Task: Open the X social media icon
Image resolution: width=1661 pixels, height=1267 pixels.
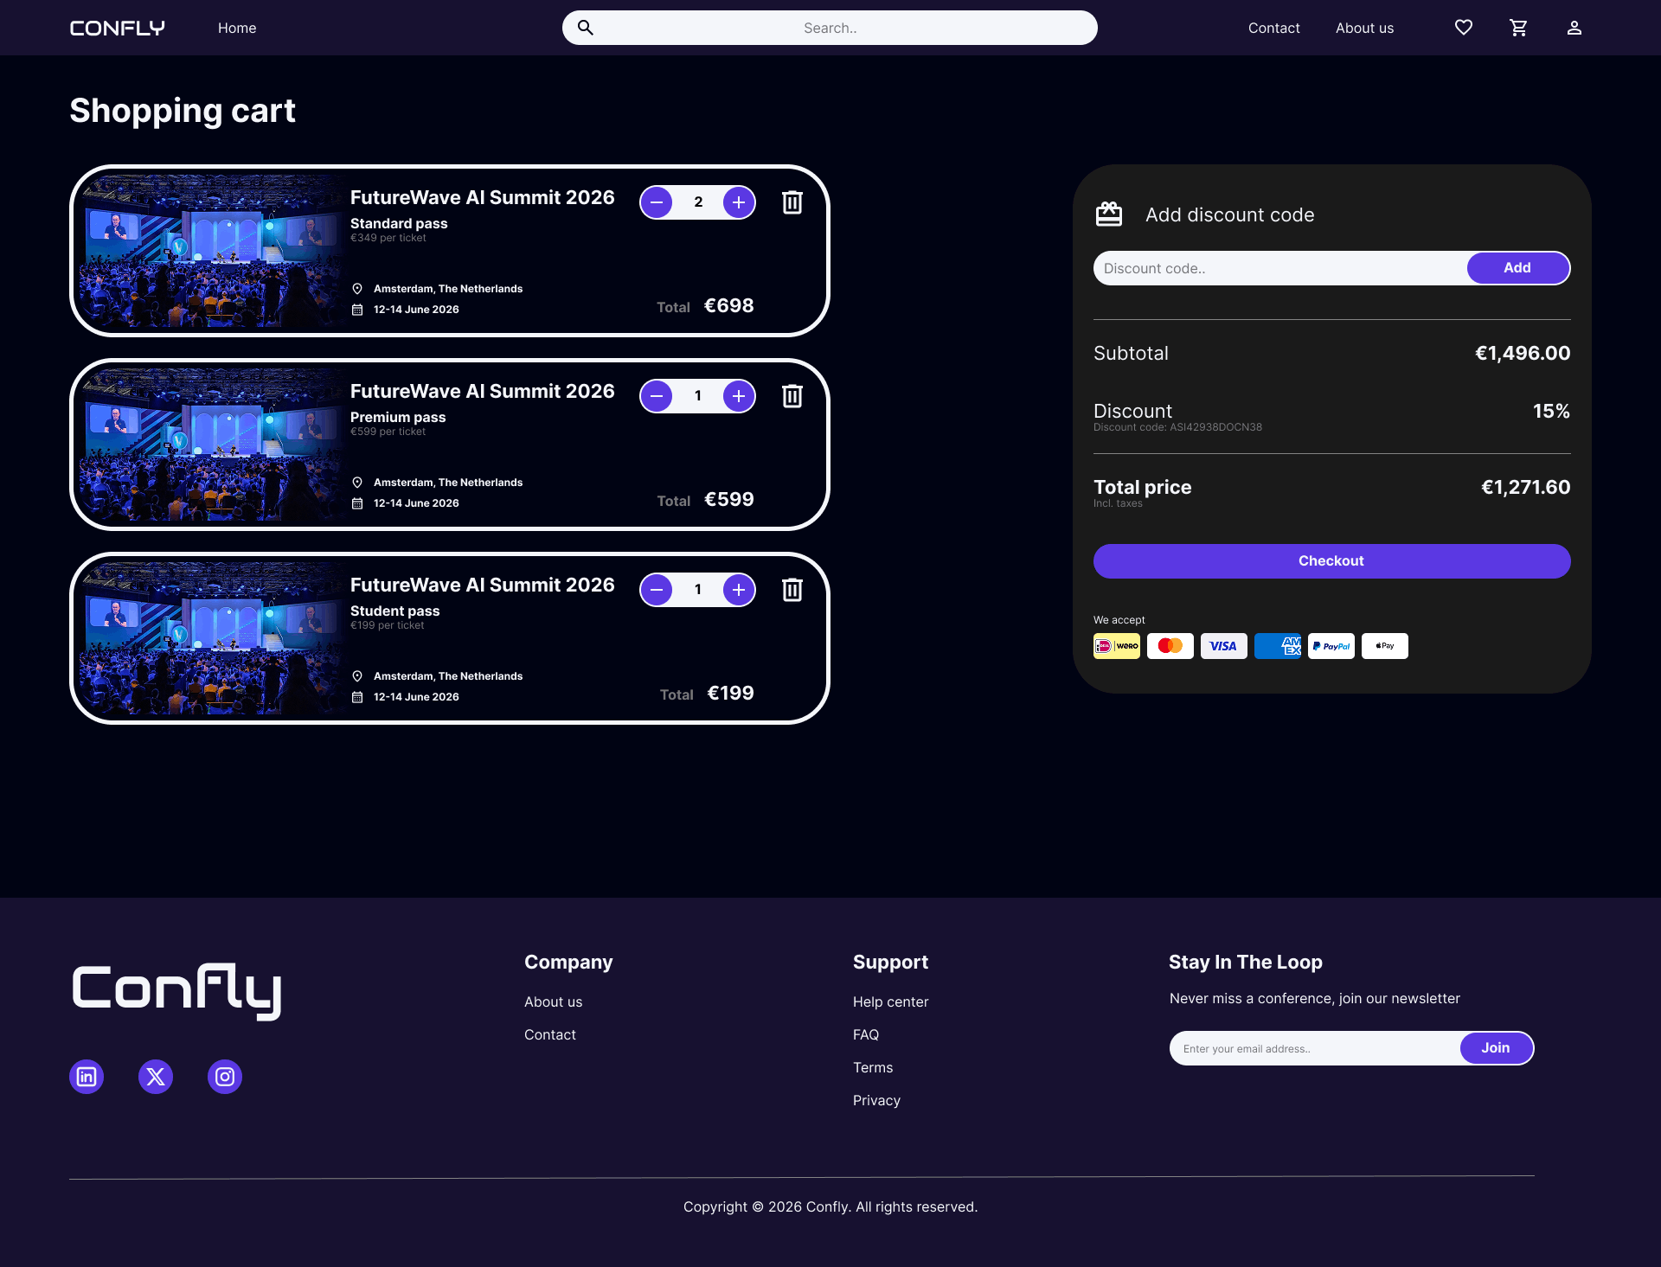Action: coord(156,1077)
